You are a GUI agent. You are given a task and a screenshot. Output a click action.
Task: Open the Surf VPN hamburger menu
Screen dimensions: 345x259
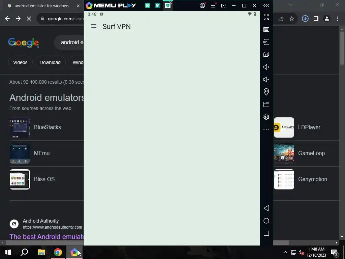[x=94, y=26]
